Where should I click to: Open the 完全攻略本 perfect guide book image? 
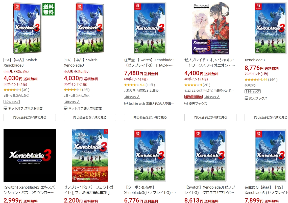pyautogui.click(x=90, y=155)
